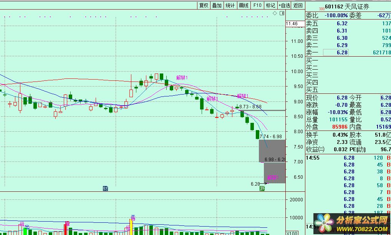The image size is (391, 235).
Task: Click the 净资 2.33 value
Action: (x=342, y=142)
